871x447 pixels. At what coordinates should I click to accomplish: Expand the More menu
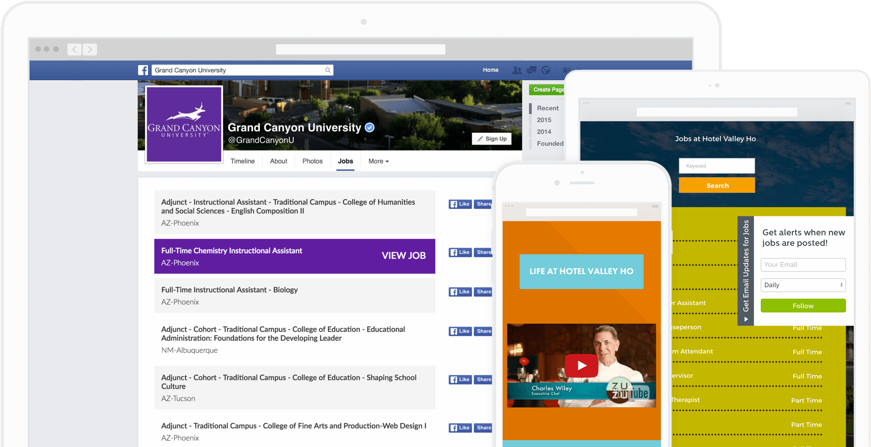[378, 161]
